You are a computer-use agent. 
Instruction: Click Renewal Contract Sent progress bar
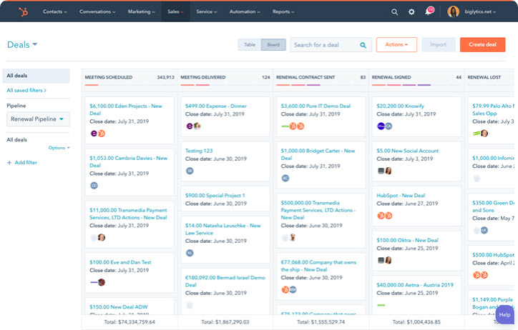point(321,85)
